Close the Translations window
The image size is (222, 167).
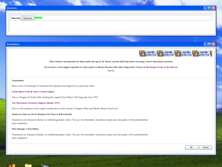[x=213, y=44]
